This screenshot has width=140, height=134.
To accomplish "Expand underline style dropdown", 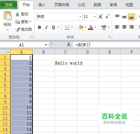I will click(x=58, y=27).
